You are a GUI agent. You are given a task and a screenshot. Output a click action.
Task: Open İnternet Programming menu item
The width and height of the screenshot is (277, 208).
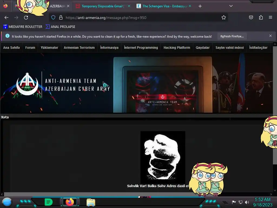point(141,48)
